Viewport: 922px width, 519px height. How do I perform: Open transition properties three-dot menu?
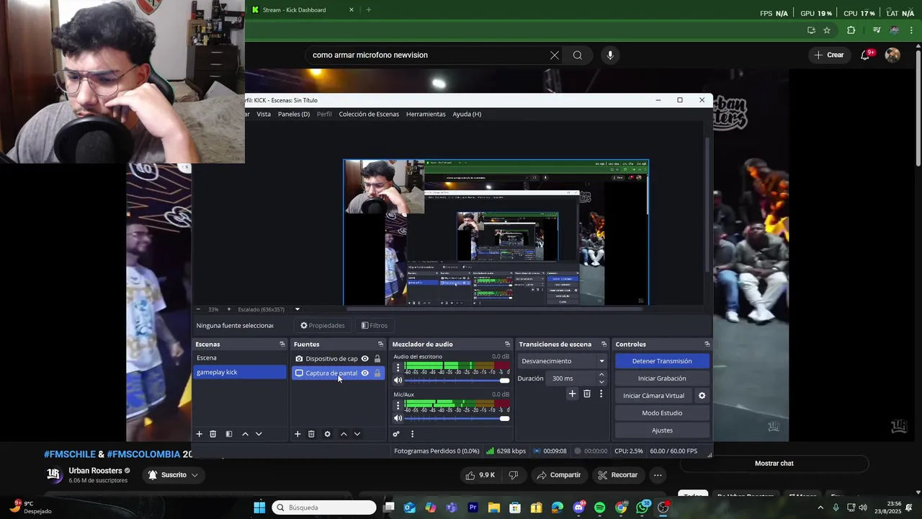[601, 394]
